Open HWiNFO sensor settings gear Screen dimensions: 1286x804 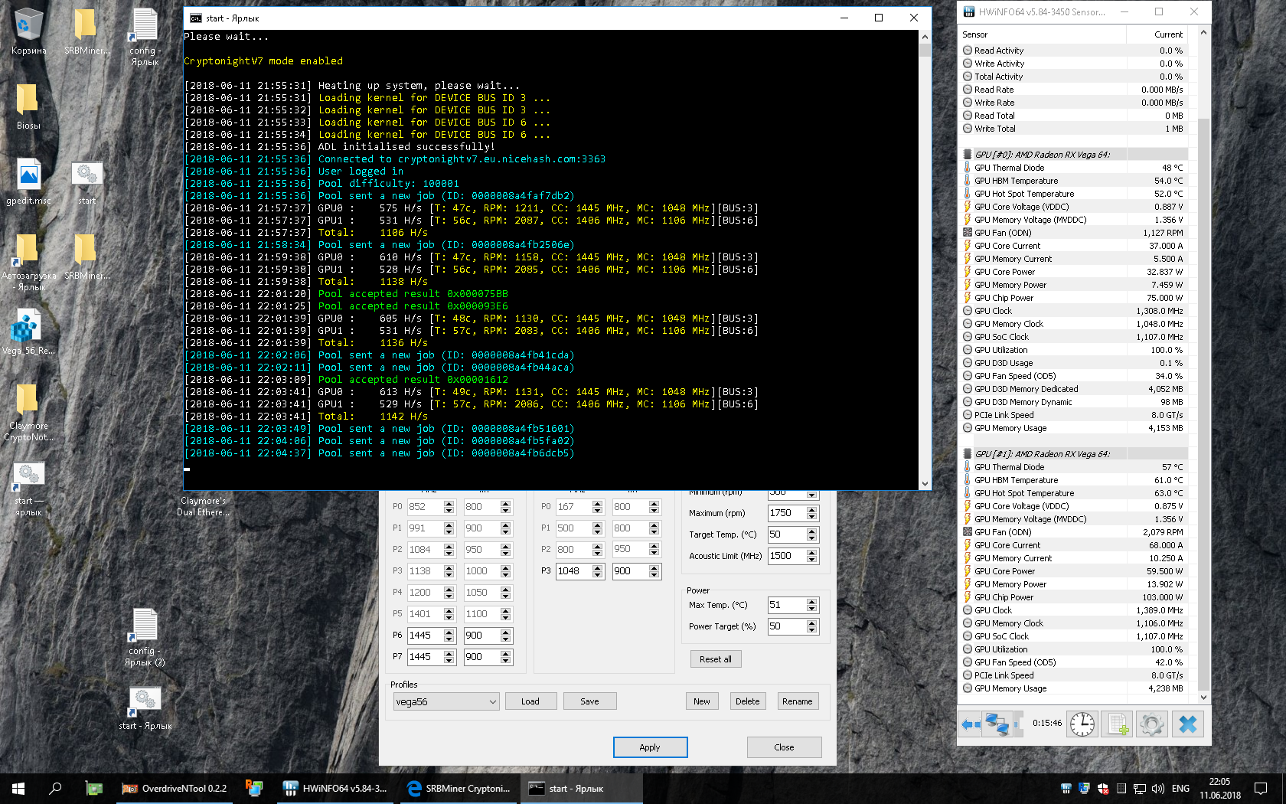(1152, 724)
